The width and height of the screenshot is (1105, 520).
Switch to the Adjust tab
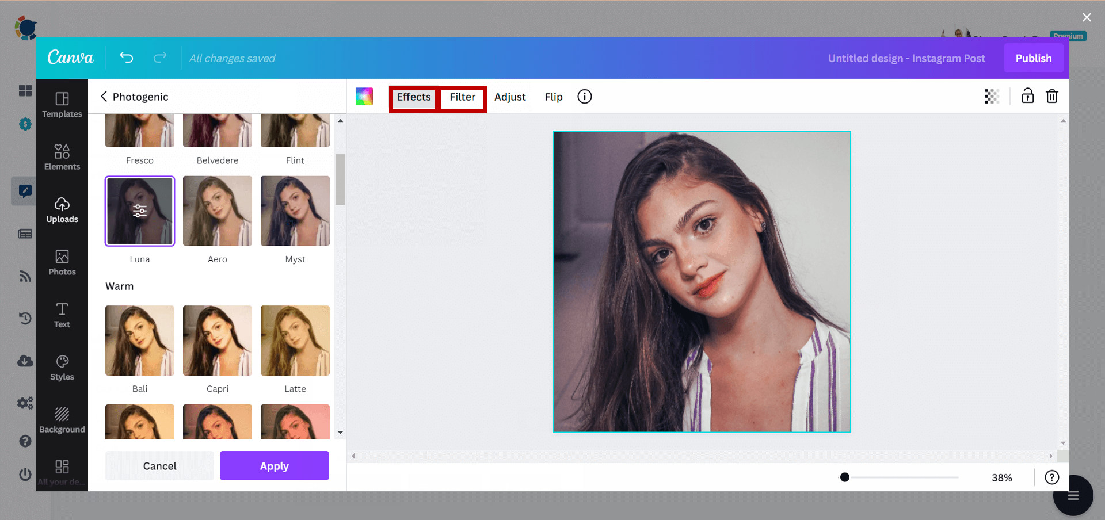[x=510, y=97]
